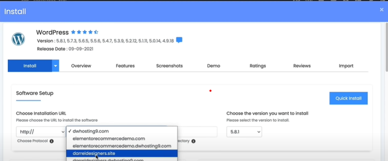Open the blue comment bubble beside versions
This screenshot has height=161, width=388.
179,40
